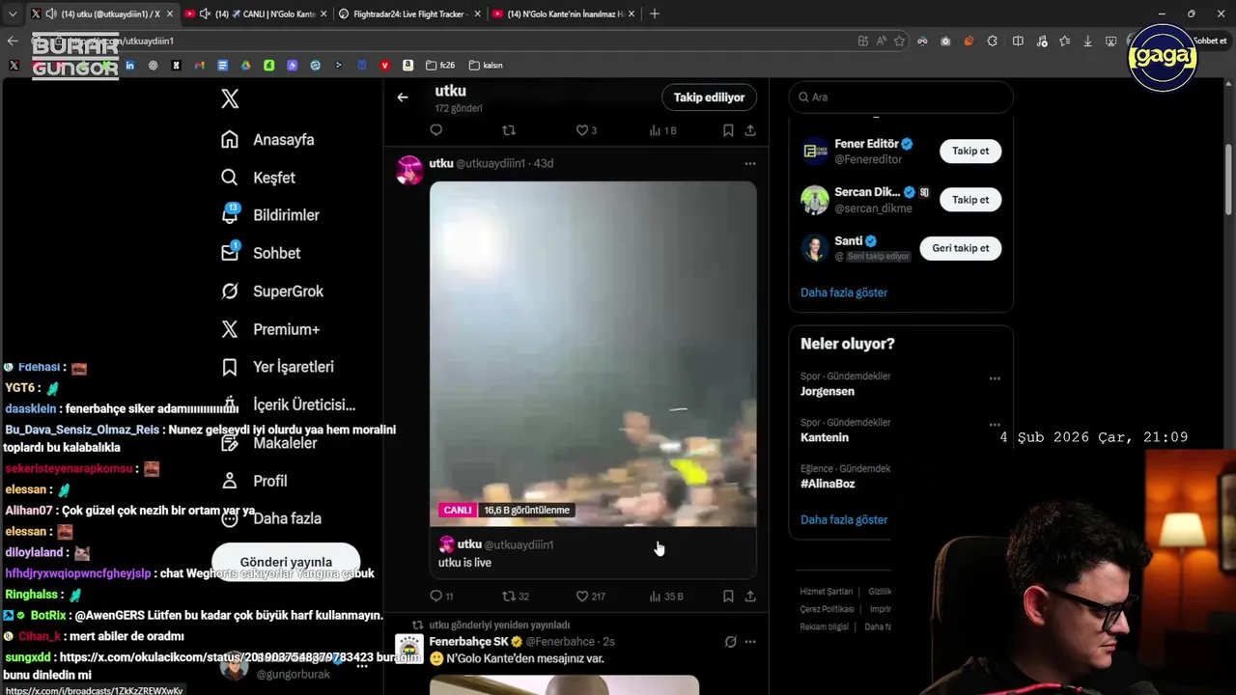Open utku's avatar on live post
Image resolution: width=1236 pixels, height=695 pixels.
click(x=409, y=169)
